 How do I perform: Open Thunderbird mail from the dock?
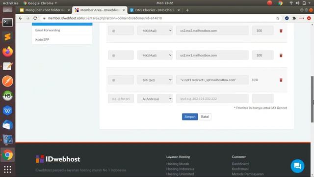pos(7,125)
